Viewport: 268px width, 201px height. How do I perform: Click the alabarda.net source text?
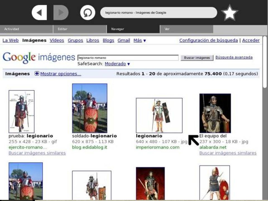tap(213, 147)
